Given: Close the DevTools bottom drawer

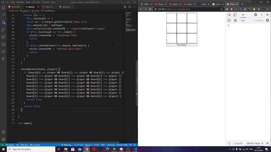Looking at the screenshot, I should pos(267,143).
